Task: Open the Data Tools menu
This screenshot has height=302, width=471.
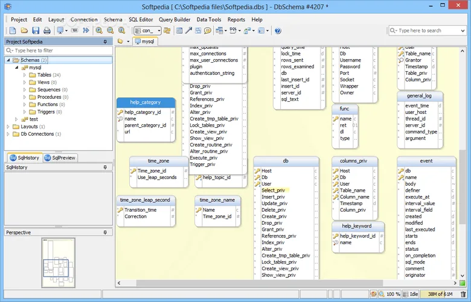Action: pyautogui.click(x=209, y=19)
